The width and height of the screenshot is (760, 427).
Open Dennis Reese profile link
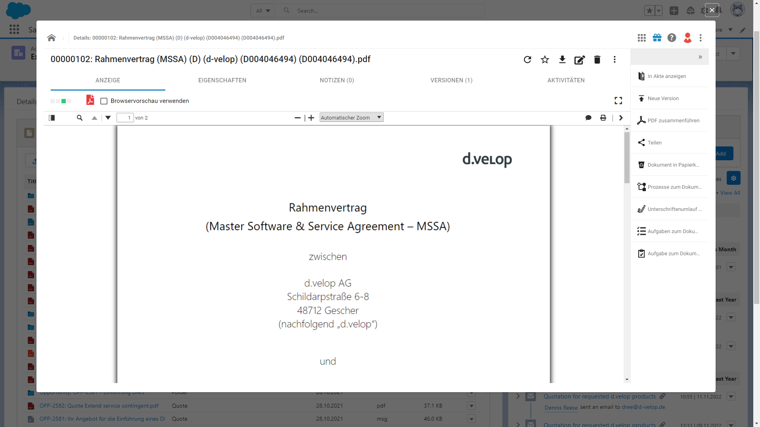(561, 407)
